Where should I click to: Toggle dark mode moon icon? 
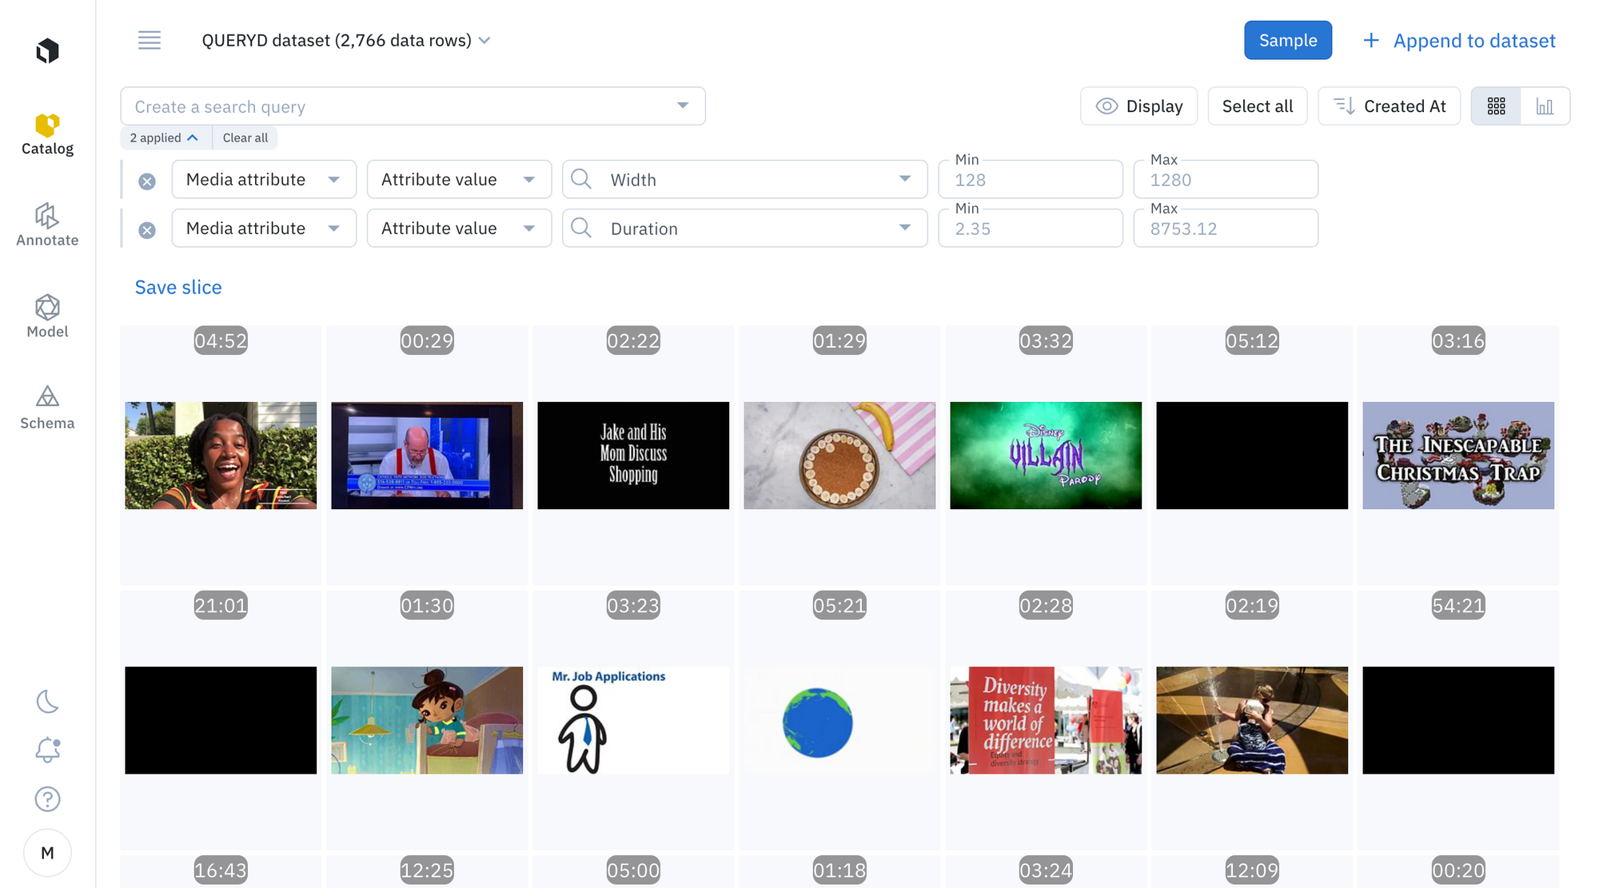[47, 702]
